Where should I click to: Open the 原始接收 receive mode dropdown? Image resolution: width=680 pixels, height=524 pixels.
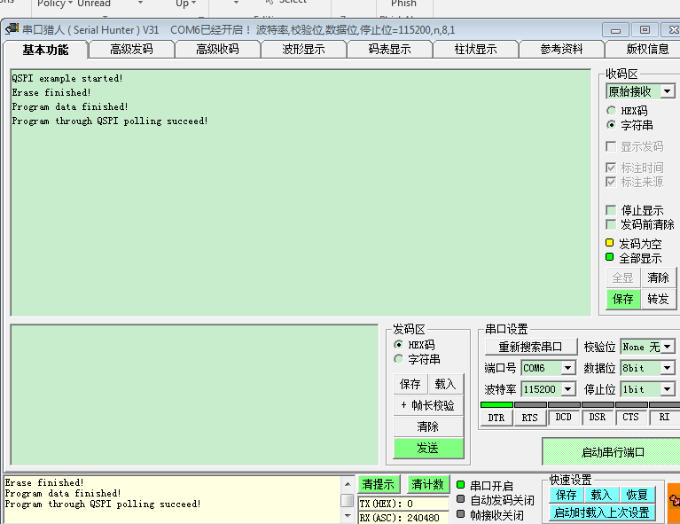[668, 91]
